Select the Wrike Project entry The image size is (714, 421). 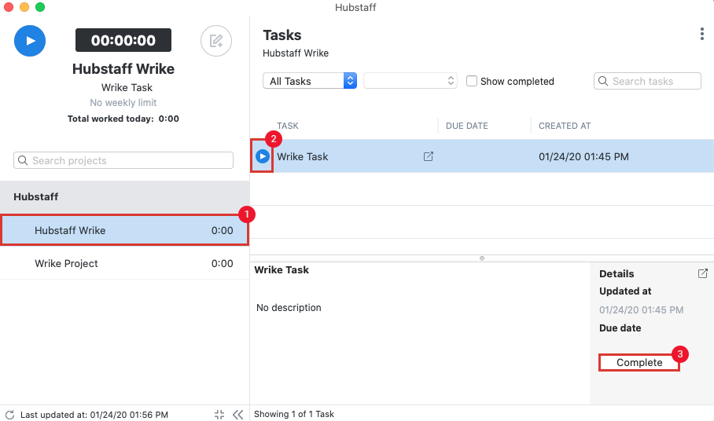click(x=125, y=264)
